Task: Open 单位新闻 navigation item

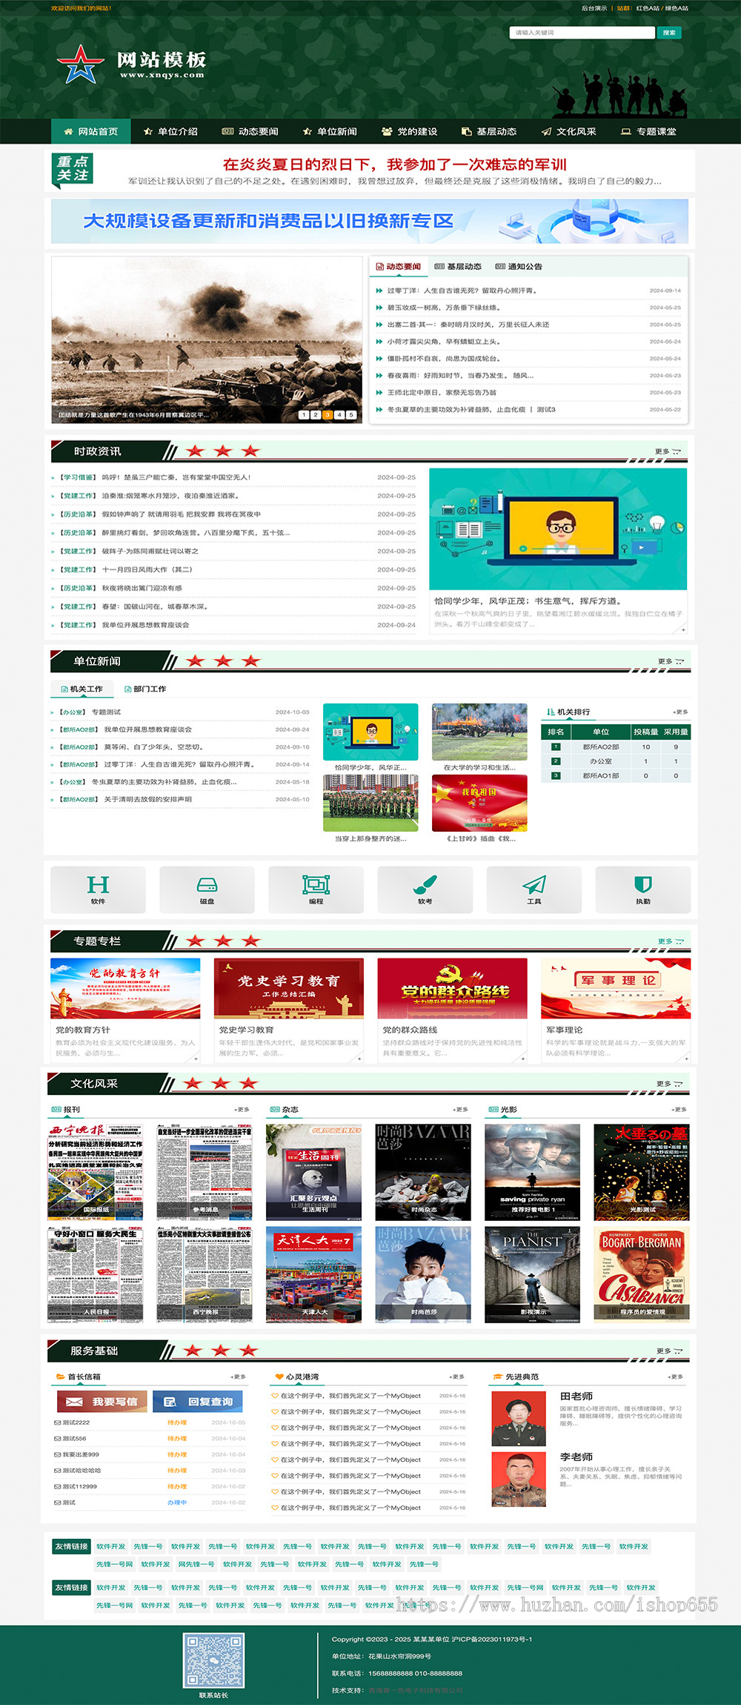Action: pos(330,131)
